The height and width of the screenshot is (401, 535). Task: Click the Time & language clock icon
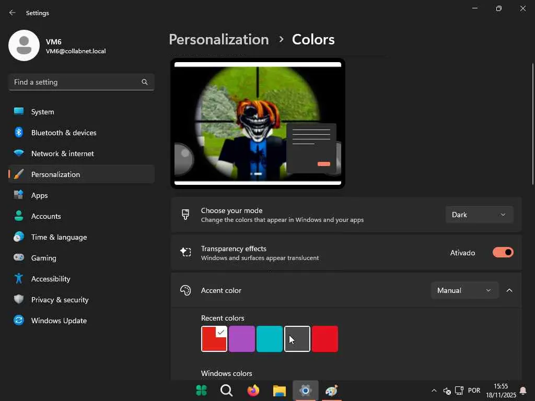tap(19, 237)
